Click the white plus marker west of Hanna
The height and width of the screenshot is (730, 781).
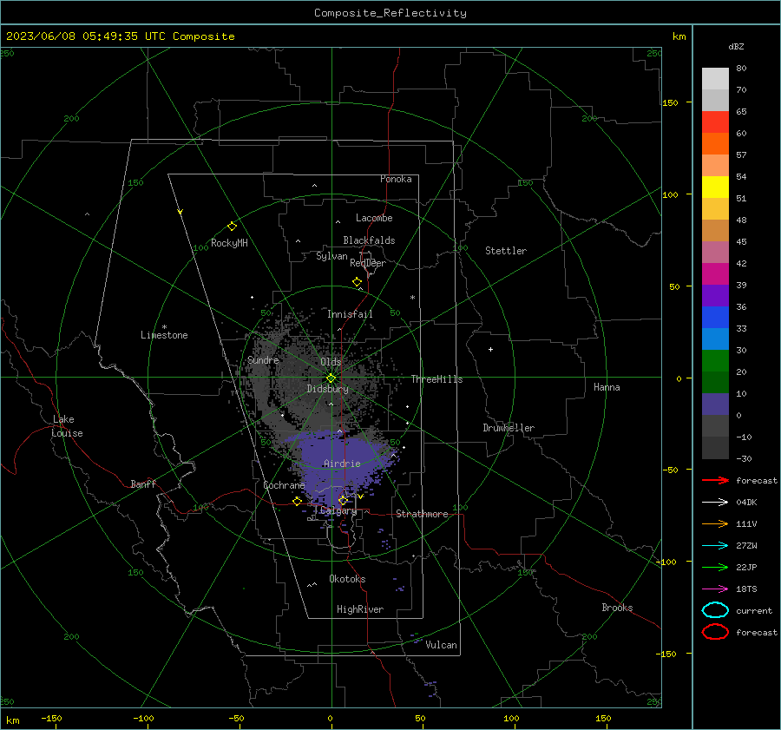pos(490,349)
